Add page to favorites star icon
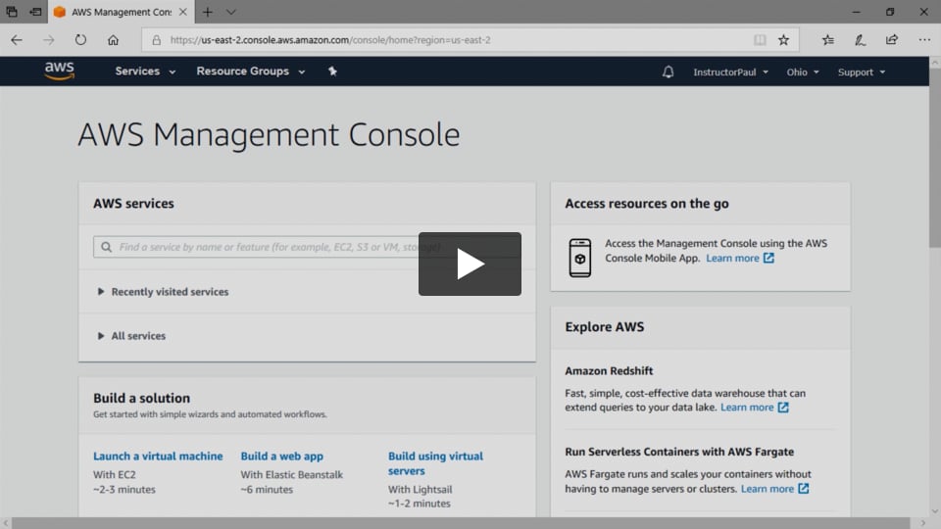The width and height of the screenshot is (941, 529). pyautogui.click(x=783, y=40)
